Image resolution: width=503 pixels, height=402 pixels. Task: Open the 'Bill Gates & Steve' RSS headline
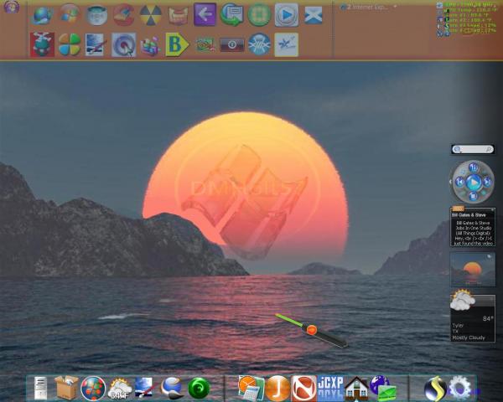pos(469,214)
